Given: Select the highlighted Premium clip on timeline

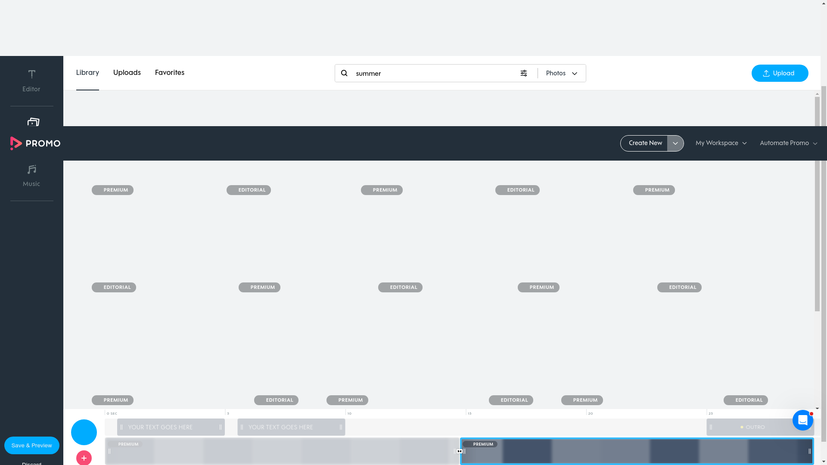Looking at the screenshot, I should pyautogui.click(x=637, y=451).
